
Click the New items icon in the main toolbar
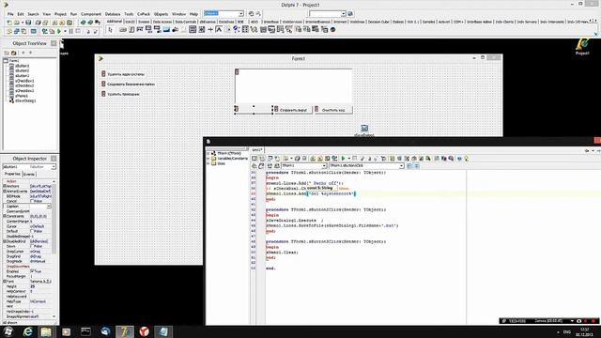click(9, 23)
